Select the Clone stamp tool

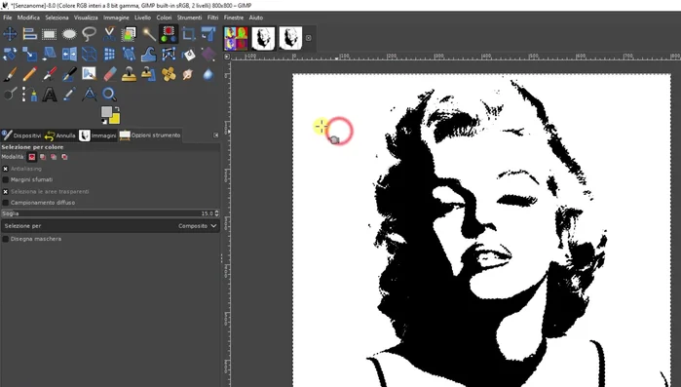129,74
